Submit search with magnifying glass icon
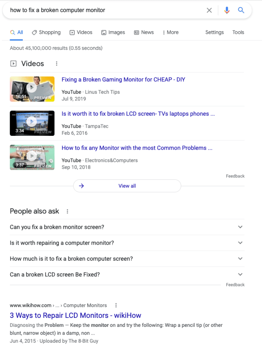 241,10
